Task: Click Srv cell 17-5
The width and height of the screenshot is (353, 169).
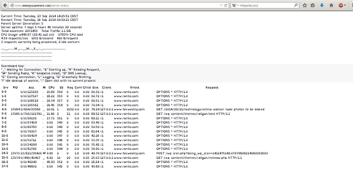Action: tap(5, 166)
